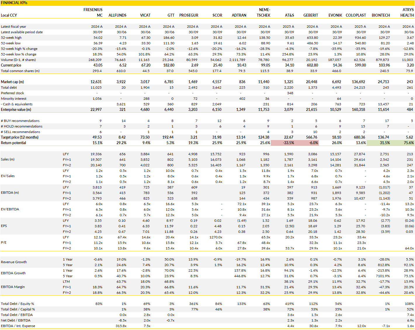Select the PROSEGUR column header
Screen dimensions: 415x330
[189, 15]
